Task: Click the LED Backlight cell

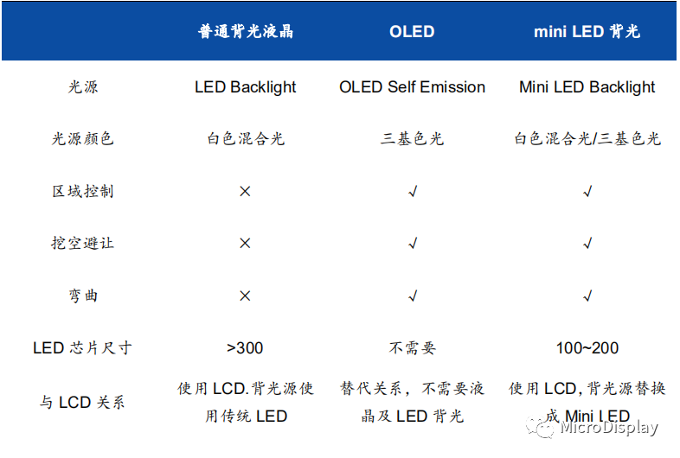Action: (245, 87)
